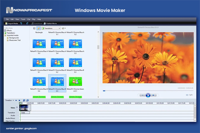Click the Split button
This screenshot has width=200, height=133.
coord(189,95)
